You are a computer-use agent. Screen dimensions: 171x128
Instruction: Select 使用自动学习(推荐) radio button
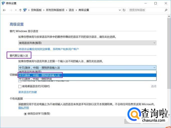tap(25, 114)
